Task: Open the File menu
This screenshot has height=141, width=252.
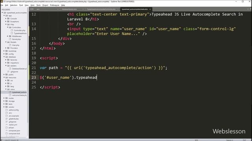Action: pos(2,5)
